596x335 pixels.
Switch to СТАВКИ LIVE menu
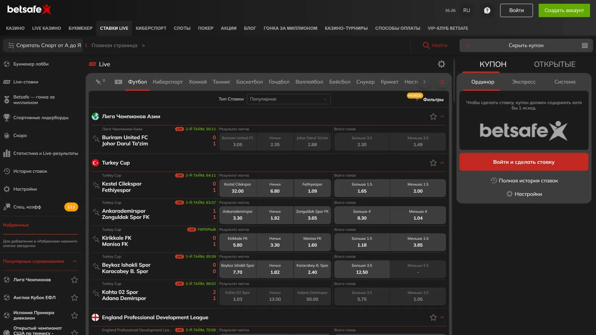click(x=114, y=28)
